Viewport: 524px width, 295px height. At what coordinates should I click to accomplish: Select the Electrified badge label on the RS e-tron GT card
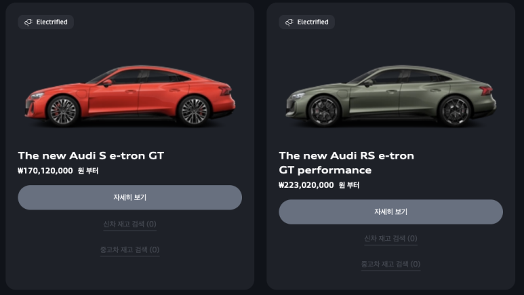313,22
